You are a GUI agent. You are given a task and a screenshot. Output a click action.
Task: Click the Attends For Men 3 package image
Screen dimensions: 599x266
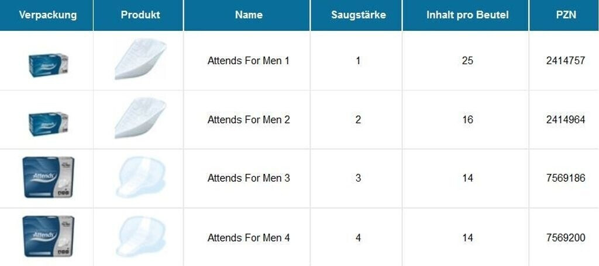(x=48, y=177)
